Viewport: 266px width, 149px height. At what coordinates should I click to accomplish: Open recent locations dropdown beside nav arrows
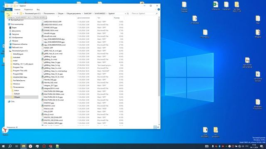[15, 14]
